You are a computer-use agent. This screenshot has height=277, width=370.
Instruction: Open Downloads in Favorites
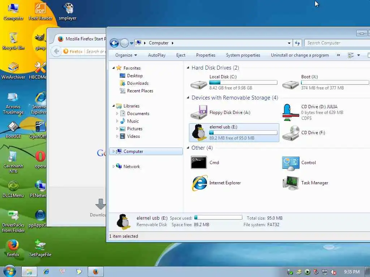pyautogui.click(x=138, y=83)
